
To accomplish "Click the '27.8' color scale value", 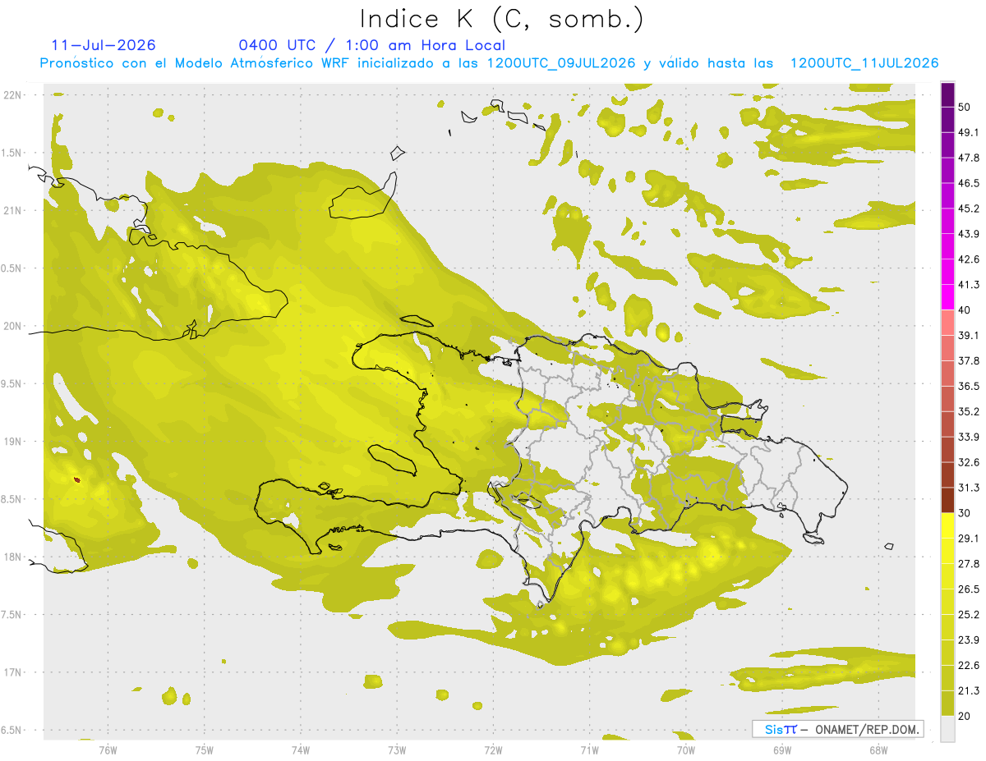I will click(x=969, y=564).
